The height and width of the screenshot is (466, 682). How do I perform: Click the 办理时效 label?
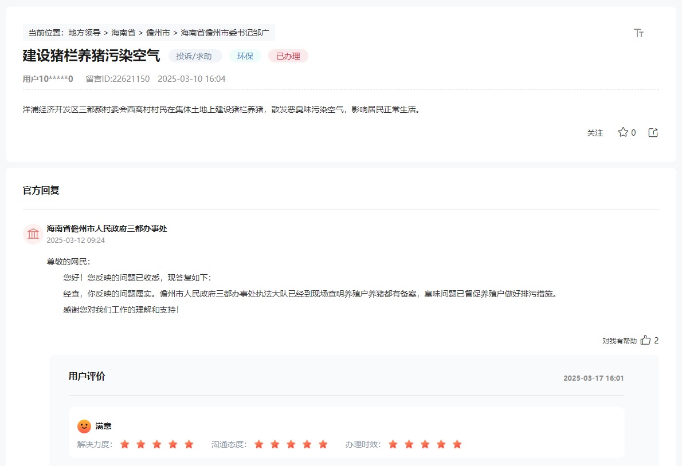[x=363, y=444]
